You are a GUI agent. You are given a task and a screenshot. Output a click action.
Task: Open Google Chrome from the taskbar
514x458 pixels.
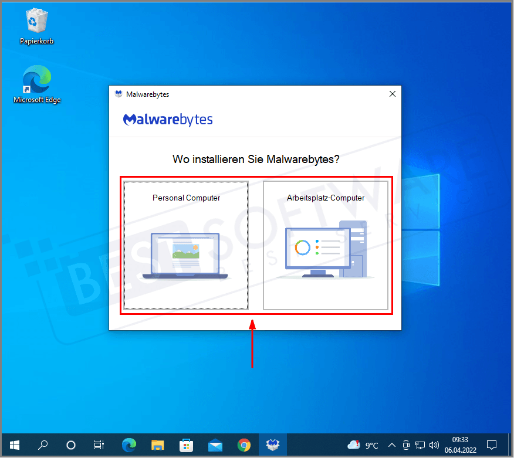(x=244, y=445)
